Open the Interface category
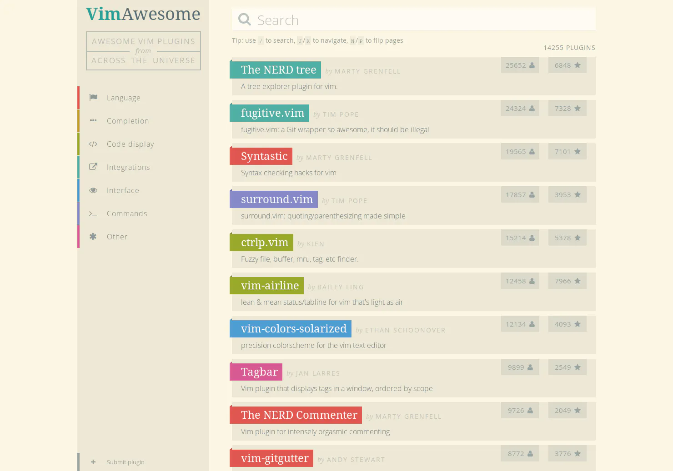This screenshot has height=471, width=673. pyautogui.click(x=143, y=190)
